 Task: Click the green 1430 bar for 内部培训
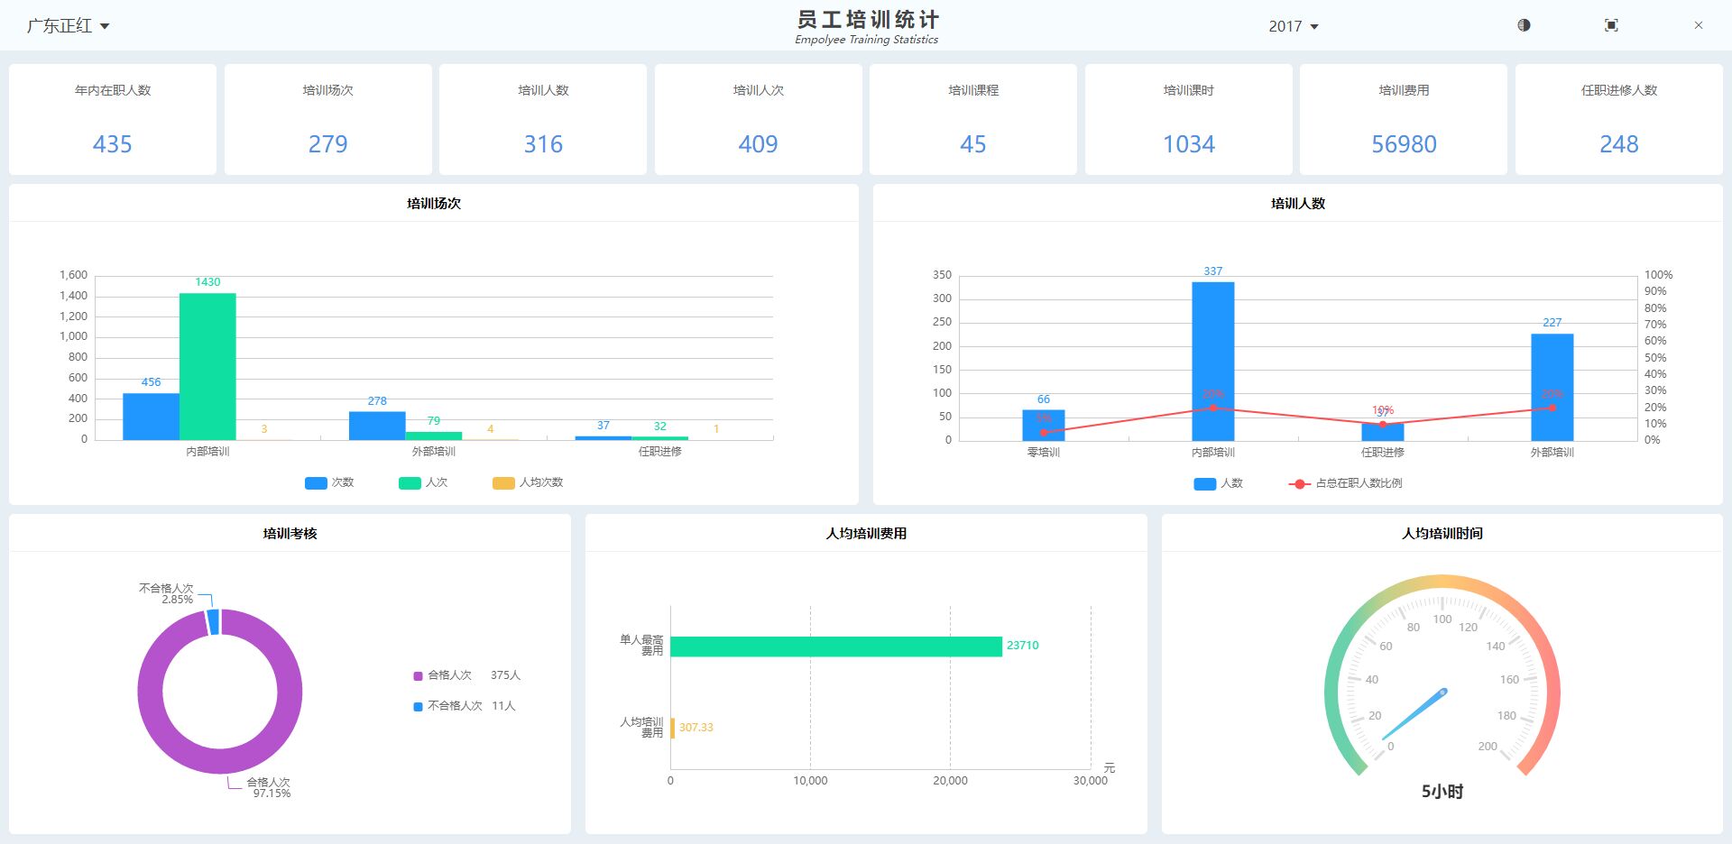click(x=207, y=366)
